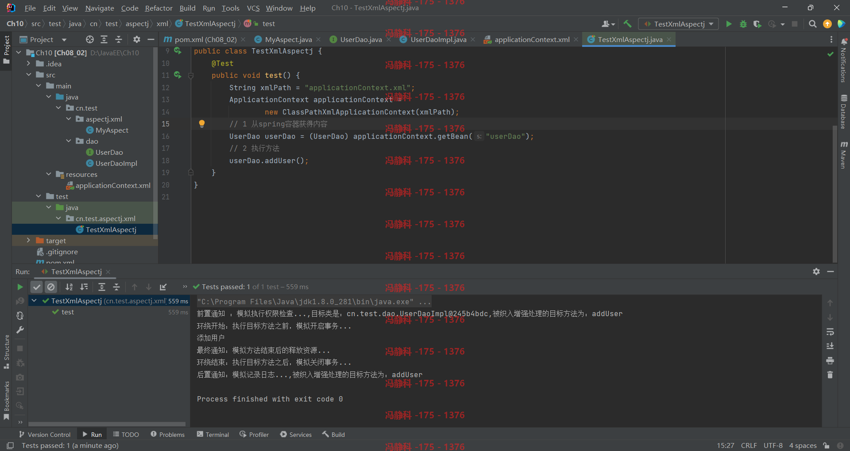Viewport: 850px width, 451px height.
Task: Click the IDE update arrow icon
Action: (827, 24)
